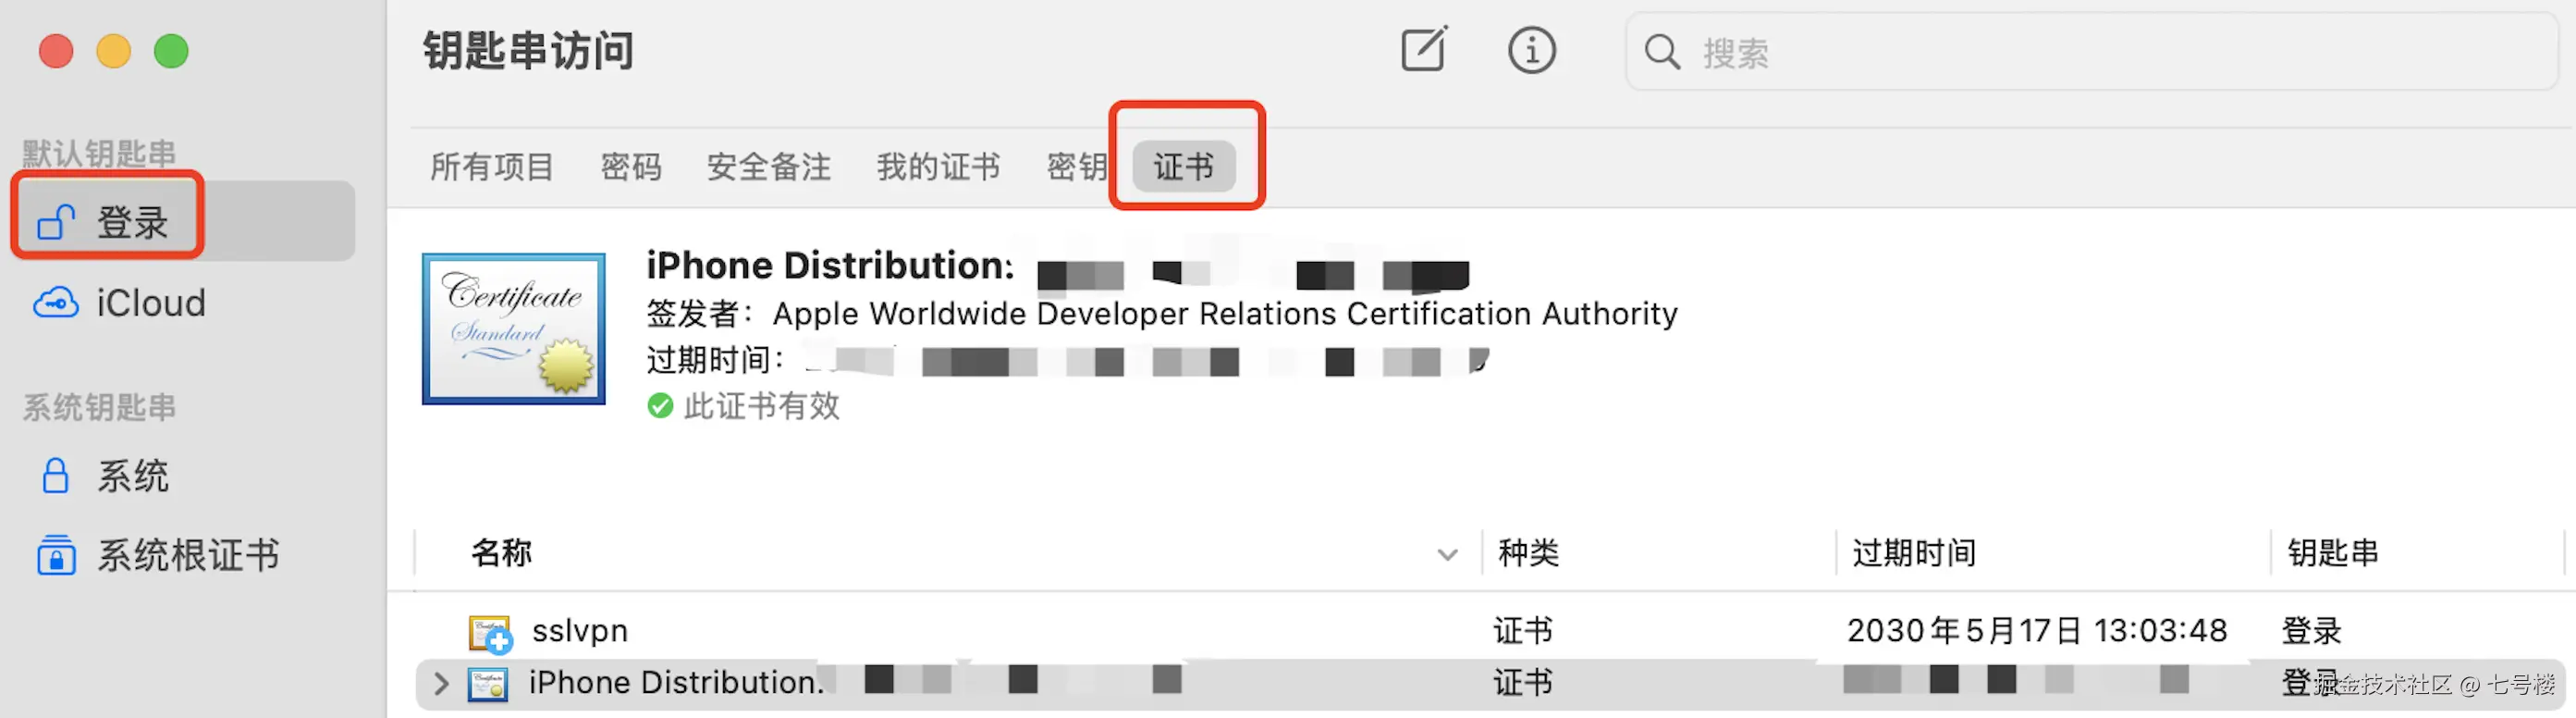Click the cloud icon beside iCloud
The width and height of the screenshot is (2576, 718).
click(56, 302)
